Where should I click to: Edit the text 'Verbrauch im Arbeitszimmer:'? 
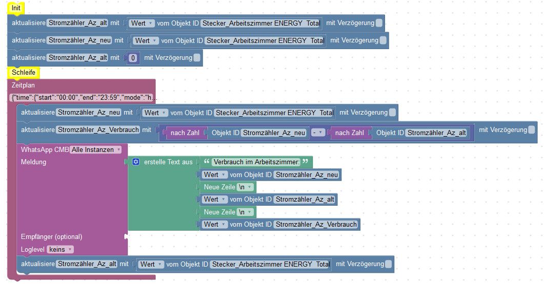pos(256,162)
